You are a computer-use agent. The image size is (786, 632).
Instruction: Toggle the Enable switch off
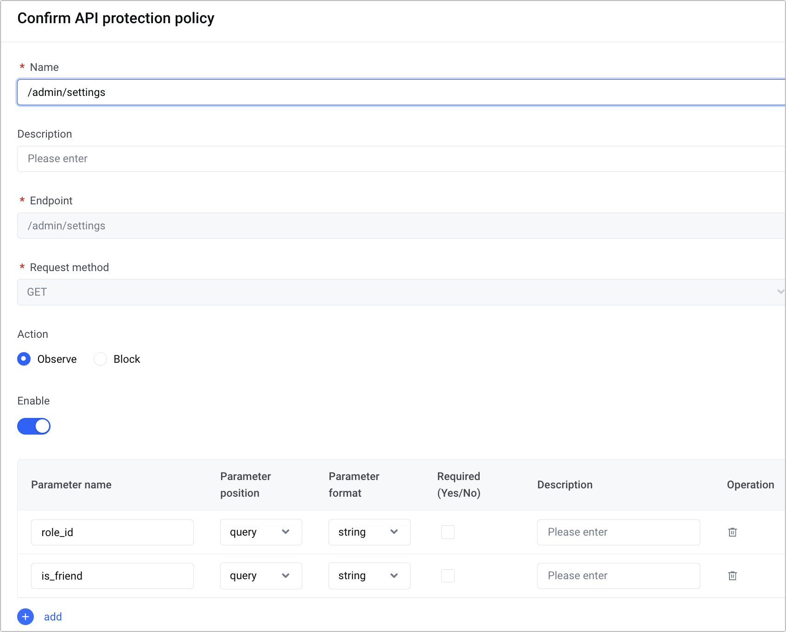(34, 426)
